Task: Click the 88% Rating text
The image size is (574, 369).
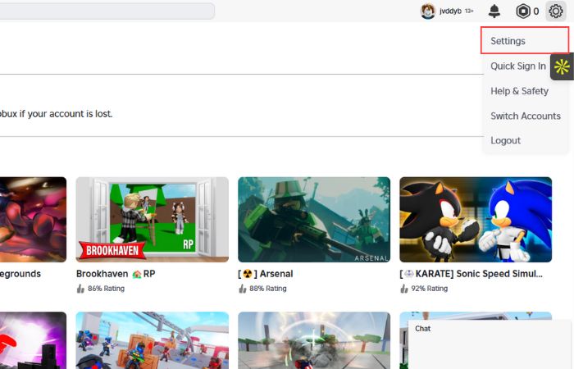Action: pos(268,289)
